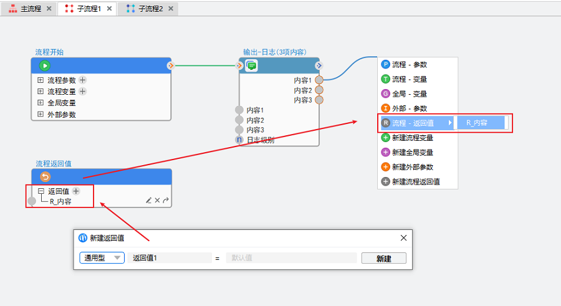Open the 通用型 type dropdown

pos(102,258)
